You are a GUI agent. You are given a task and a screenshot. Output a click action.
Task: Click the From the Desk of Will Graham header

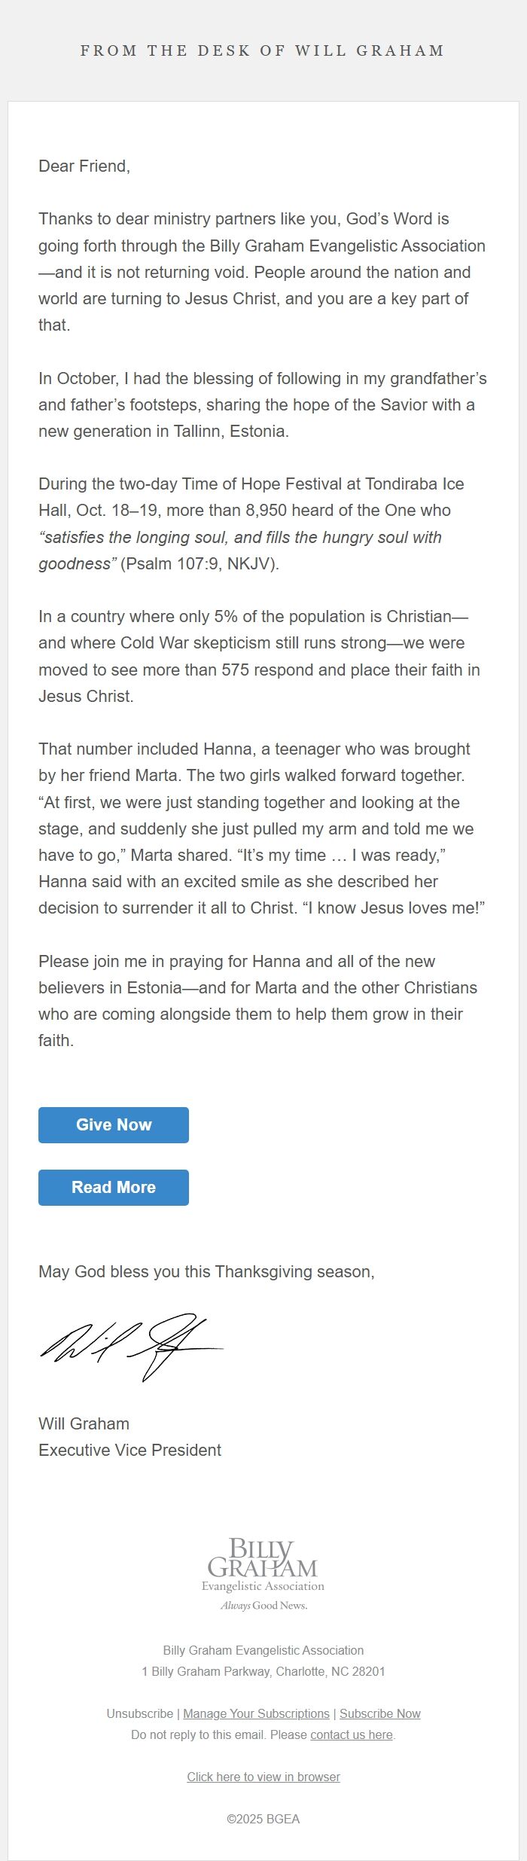point(263,50)
